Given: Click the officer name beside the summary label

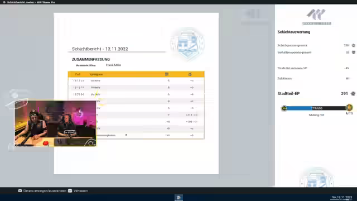Looking at the screenshot, I should [113, 65].
